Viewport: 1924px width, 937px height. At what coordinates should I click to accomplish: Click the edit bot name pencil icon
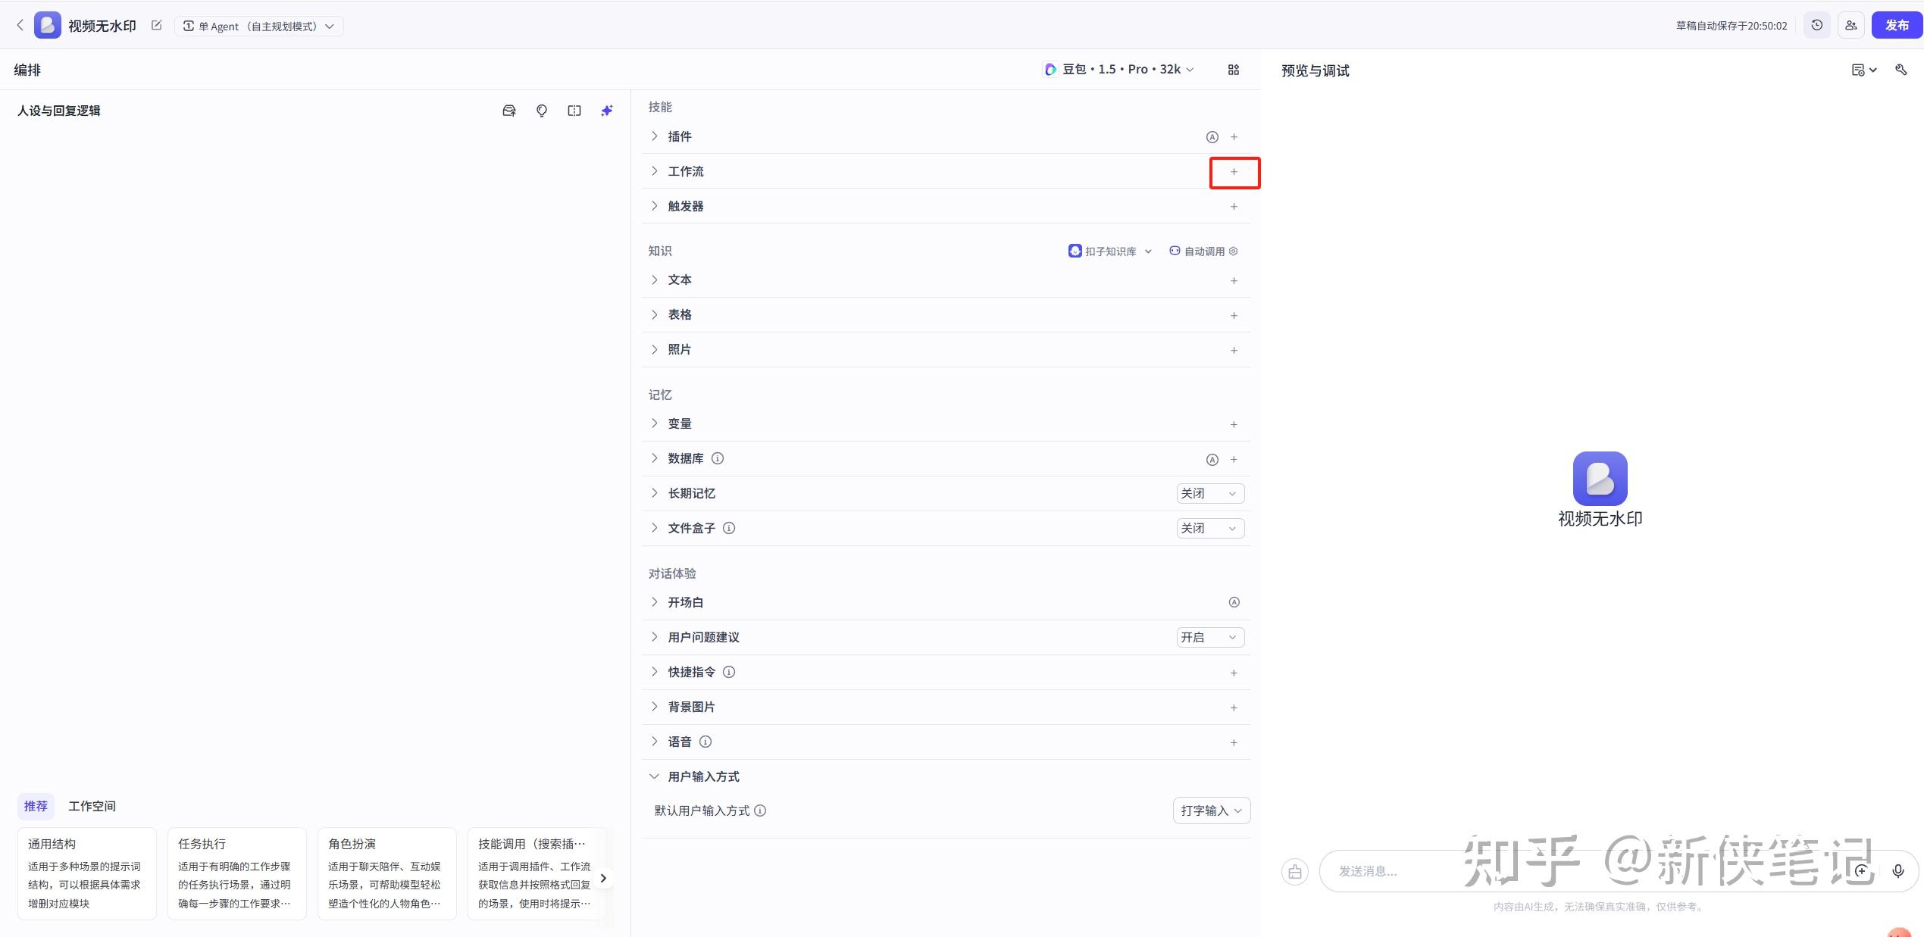tap(157, 26)
